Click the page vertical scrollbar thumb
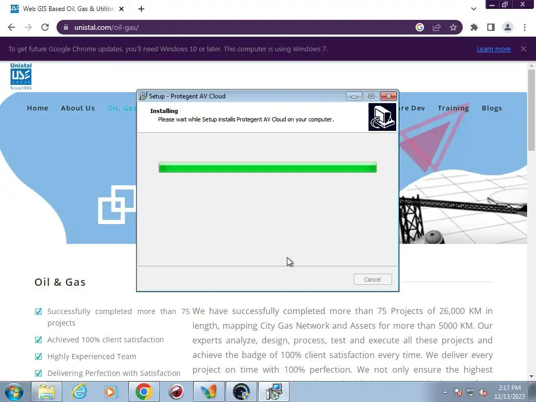The height and width of the screenshot is (402, 536). pos(531,110)
